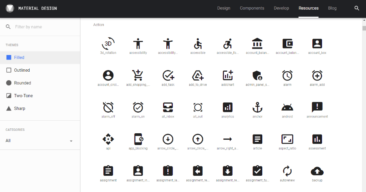Select the accessible wheelchair icon
366x192 pixels.
pos(198,43)
